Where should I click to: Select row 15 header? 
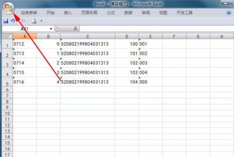7,143
